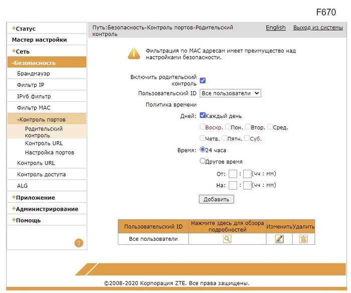The height and width of the screenshot is (293, 351).
Task: Go to IPv6 фильтр page
Action: [34, 96]
